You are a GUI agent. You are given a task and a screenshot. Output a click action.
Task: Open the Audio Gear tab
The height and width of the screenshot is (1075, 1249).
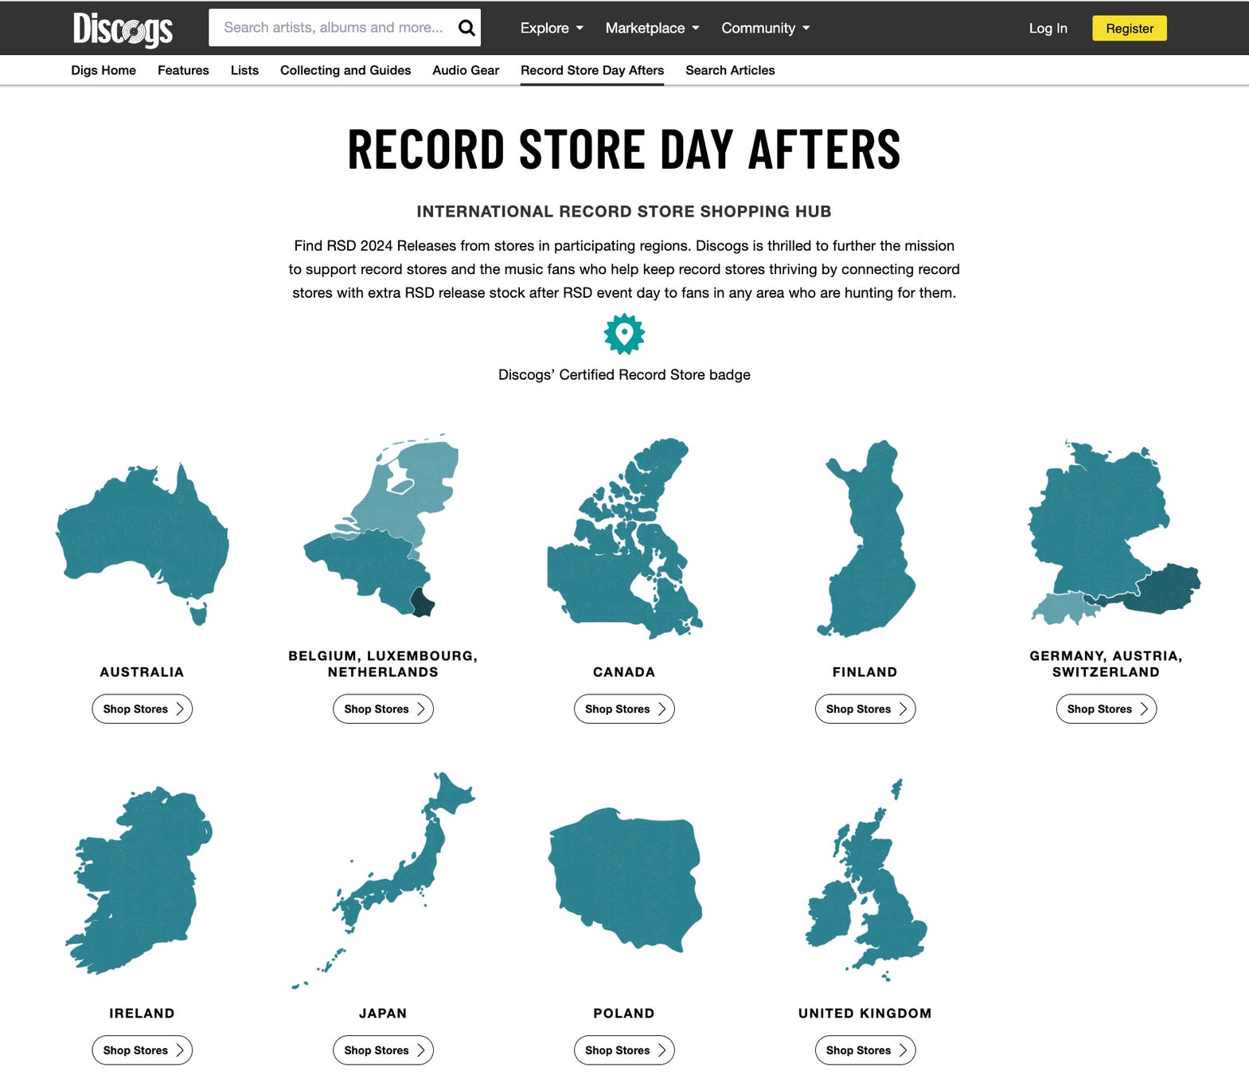pyautogui.click(x=466, y=70)
